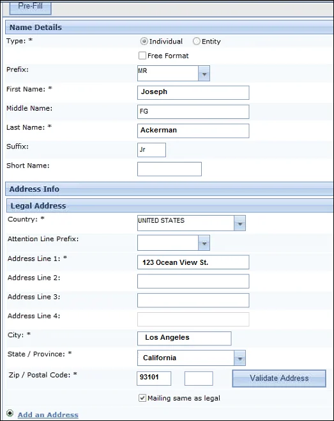Expand the Attention Line Prefix dropdown
This screenshot has width=334, height=421.
pos(204,242)
